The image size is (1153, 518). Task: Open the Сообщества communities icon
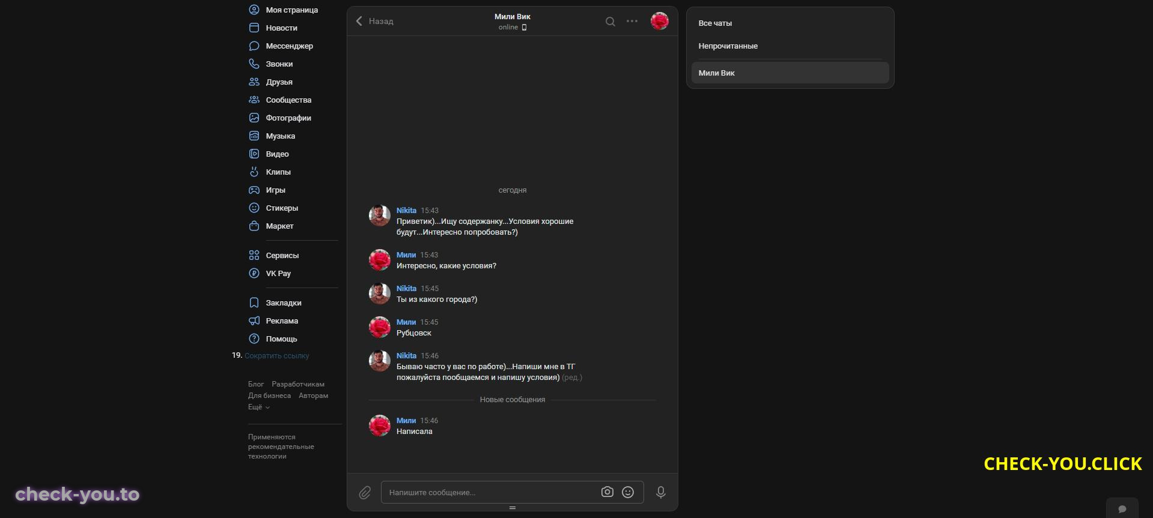coord(254,100)
